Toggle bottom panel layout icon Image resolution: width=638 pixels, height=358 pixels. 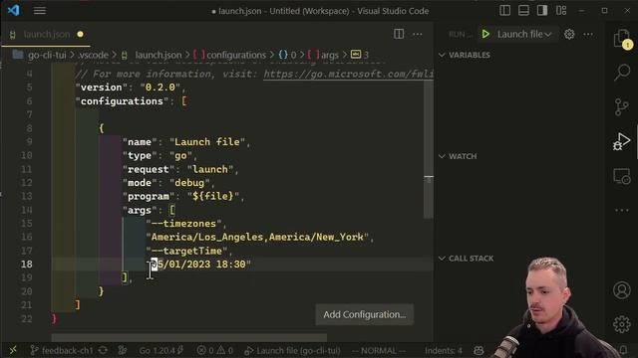point(523,11)
